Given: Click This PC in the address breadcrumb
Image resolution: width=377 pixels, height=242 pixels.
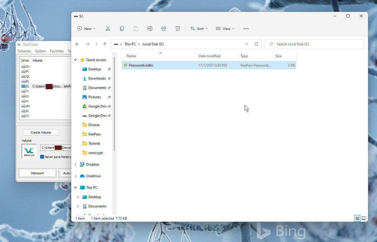Looking at the screenshot, I should click(x=130, y=44).
